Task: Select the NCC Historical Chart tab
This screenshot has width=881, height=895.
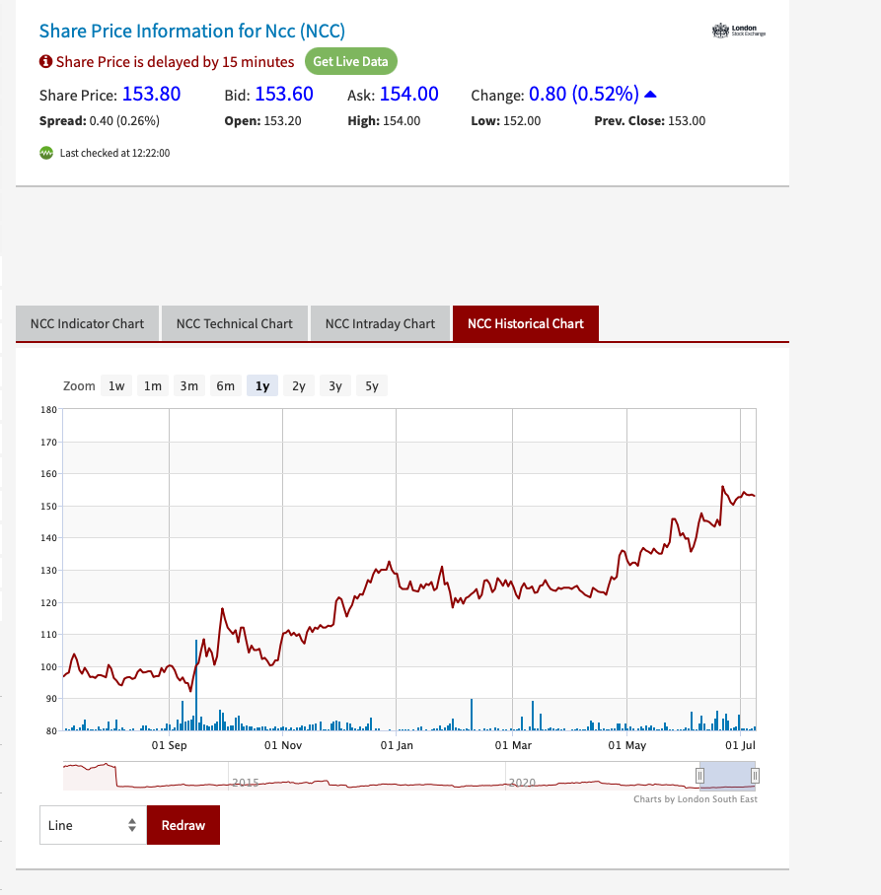Action: 526,323
